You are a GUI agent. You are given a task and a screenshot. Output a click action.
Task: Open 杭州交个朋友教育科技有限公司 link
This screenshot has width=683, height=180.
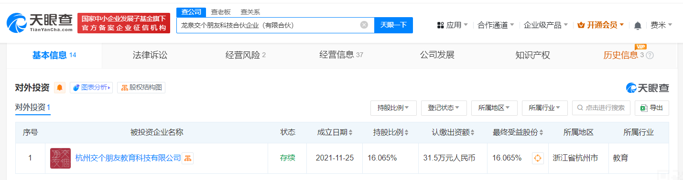128,158
